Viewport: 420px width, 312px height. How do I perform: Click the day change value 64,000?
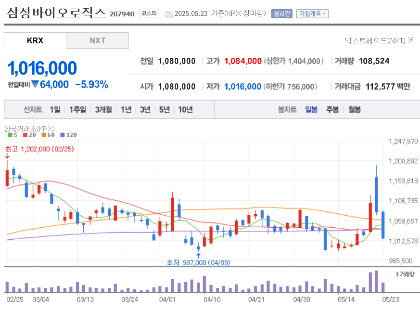pyautogui.click(x=54, y=84)
